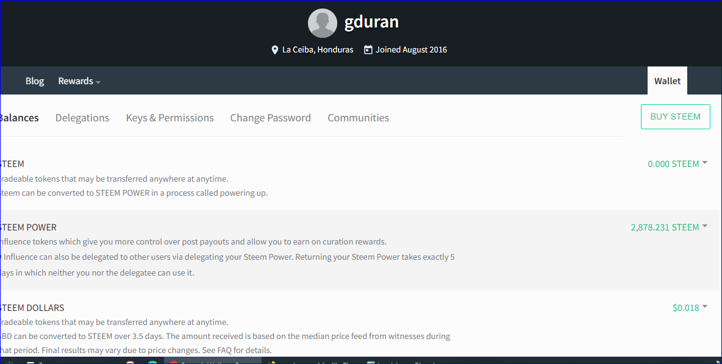Click the BUY STEEM button

click(676, 117)
